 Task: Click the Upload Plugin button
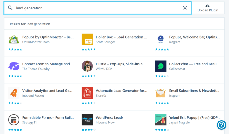tap(208, 8)
